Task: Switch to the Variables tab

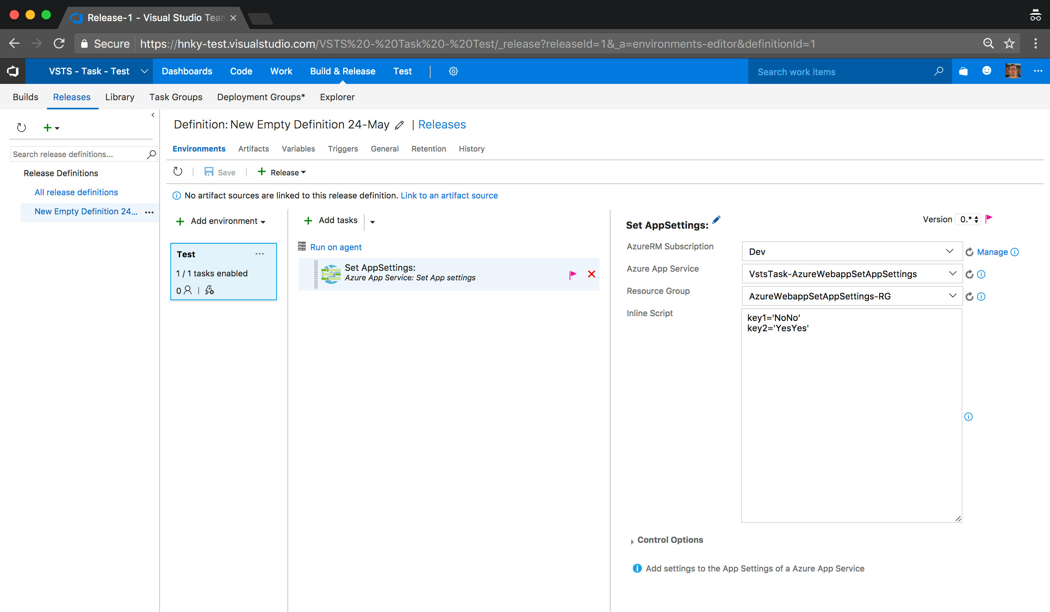Action: (x=298, y=149)
